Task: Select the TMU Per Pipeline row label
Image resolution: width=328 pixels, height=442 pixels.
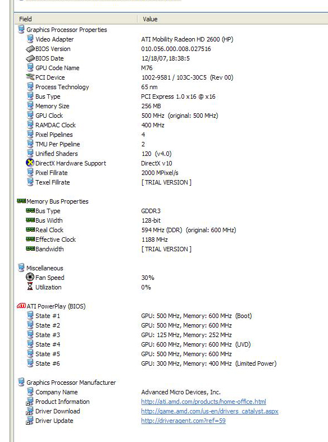Action: point(58,144)
